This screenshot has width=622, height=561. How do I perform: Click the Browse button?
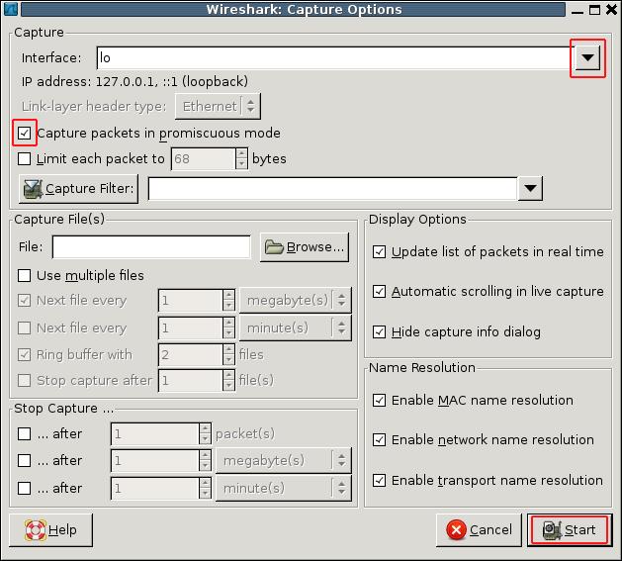click(x=305, y=247)
